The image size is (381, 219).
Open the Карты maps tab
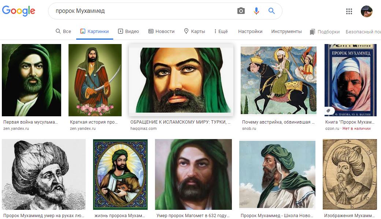click(x=195, y=32)
